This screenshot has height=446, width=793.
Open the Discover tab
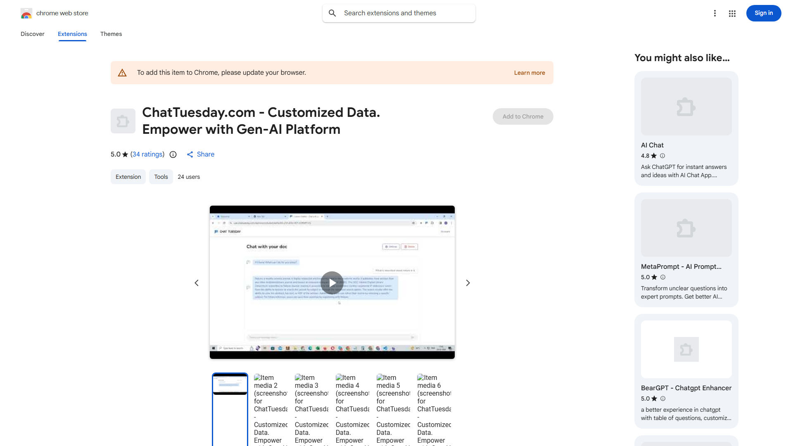[x=32, y=34]
